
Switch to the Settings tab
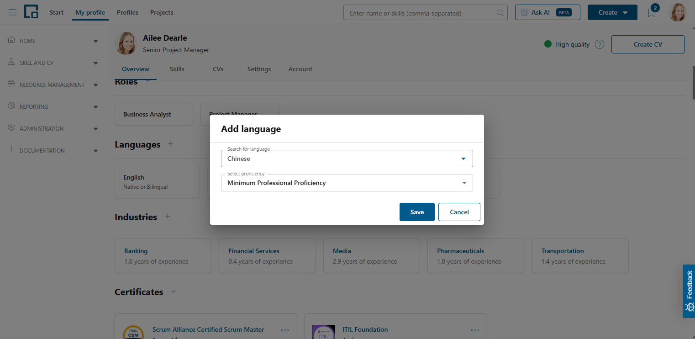click(259, 69)
